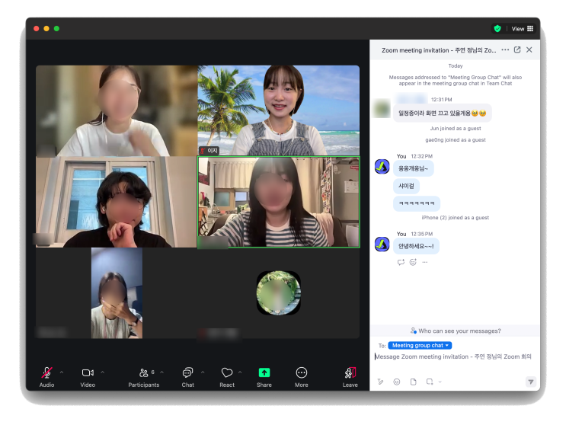
Task: Unmute the microphone with the Audio button
Action: coord(46,377)
